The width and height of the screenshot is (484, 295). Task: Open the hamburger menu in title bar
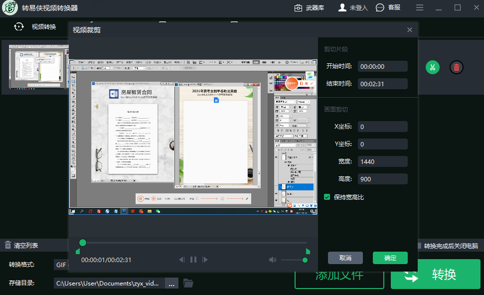pyautogui.click(x=420, y=7)
